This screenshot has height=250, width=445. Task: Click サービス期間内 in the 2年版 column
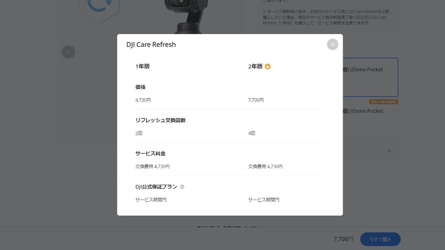coord(264,200)
